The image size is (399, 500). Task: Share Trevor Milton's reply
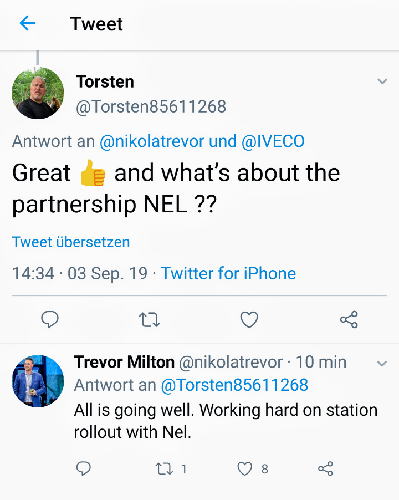(325, 469)
